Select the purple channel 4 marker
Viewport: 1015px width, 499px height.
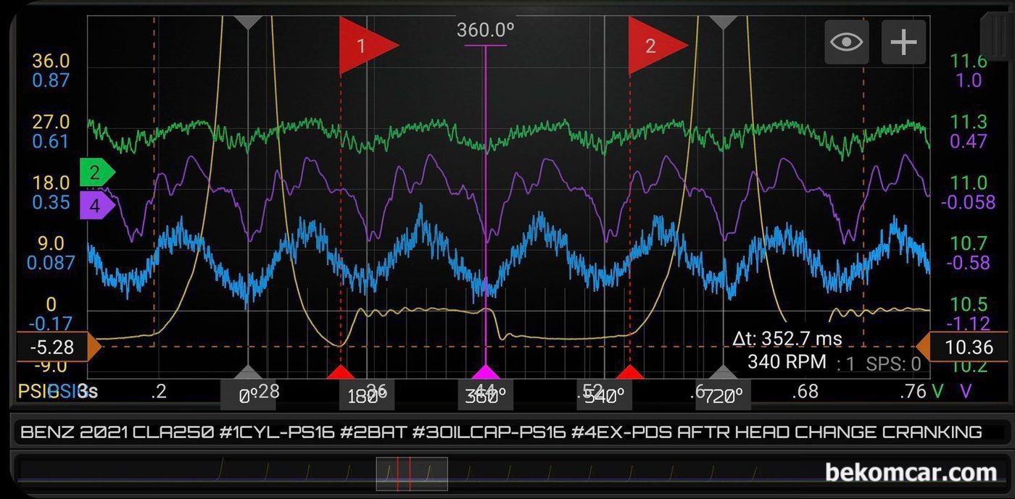[97, 206]
